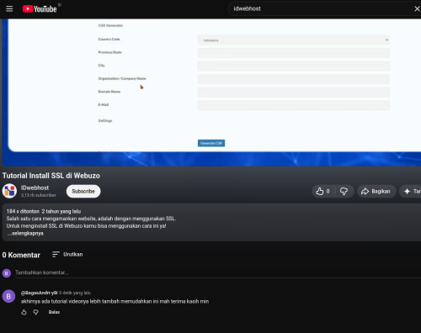Click the 3,13 rb subscriber count text

tap(39, 195)
